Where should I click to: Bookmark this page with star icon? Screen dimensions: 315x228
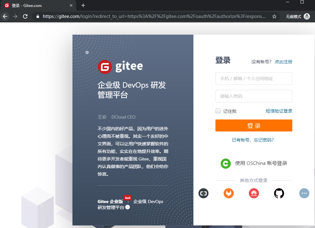click(x=274, y=16)
